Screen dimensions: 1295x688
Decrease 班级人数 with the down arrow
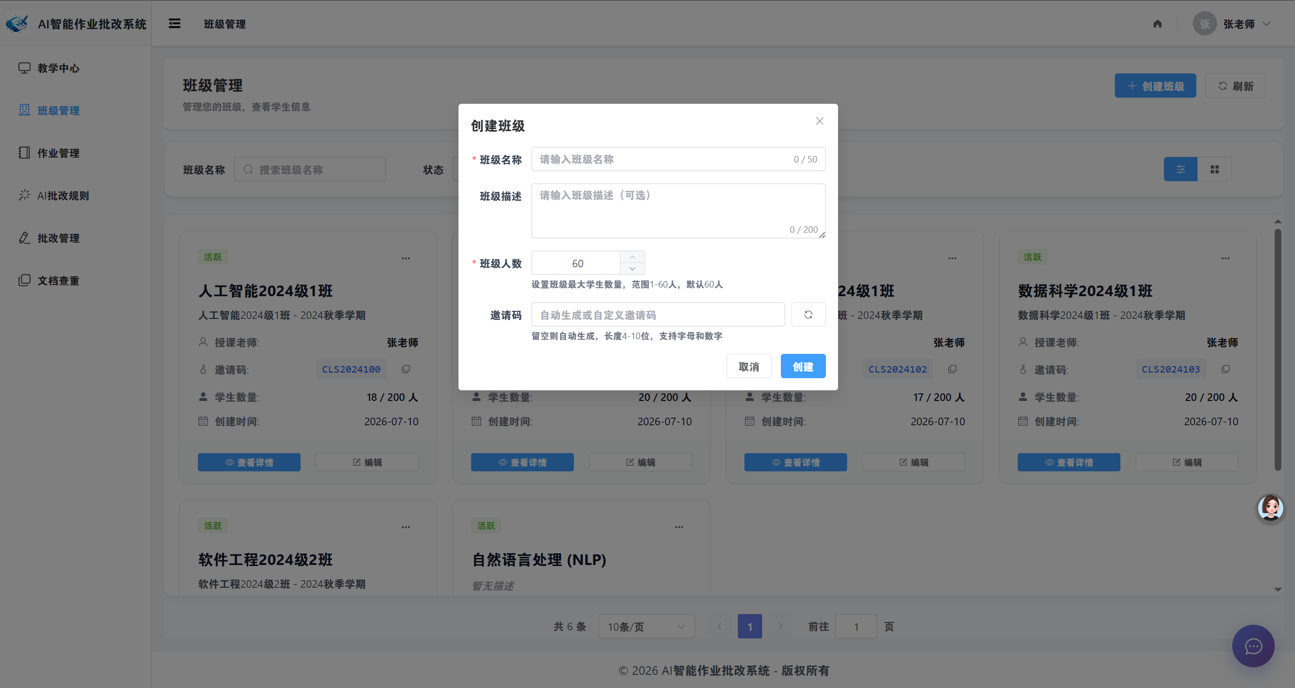pyautogui.click(x=632, y=269)
